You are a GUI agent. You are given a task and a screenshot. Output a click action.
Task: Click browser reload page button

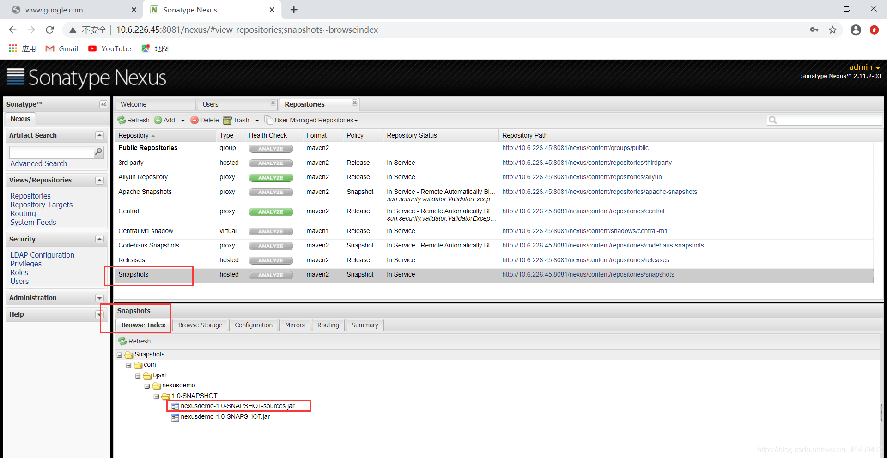click(50, 30)
